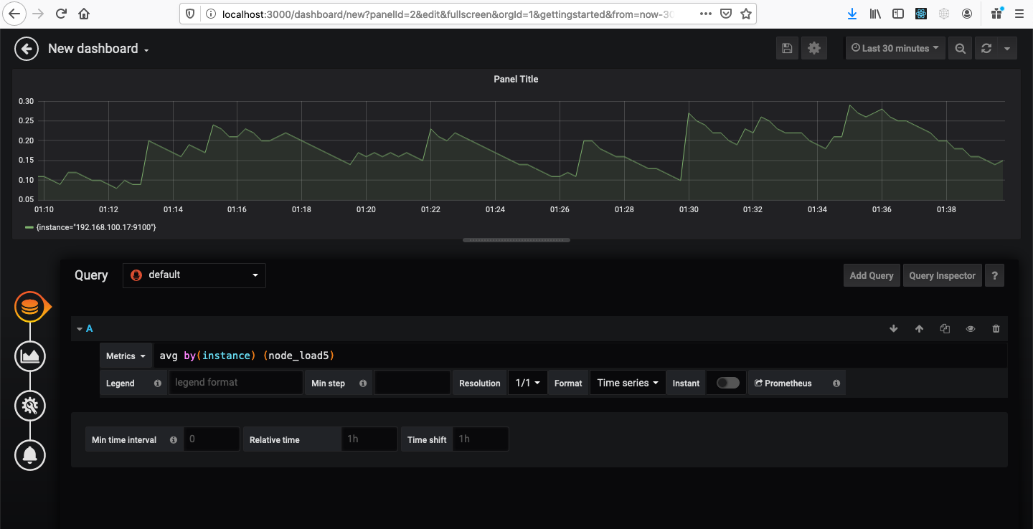The width and height of the screenshot is (1033, 529).
Task: Click the legend format input field
Action: click(x=235, y=383)
